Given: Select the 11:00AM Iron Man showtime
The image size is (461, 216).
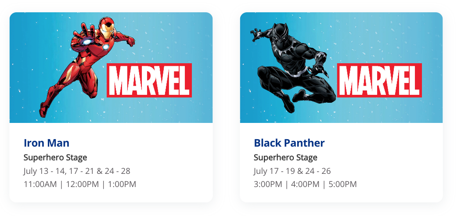Looking at the screenshot, I should [x=40, y=184].
